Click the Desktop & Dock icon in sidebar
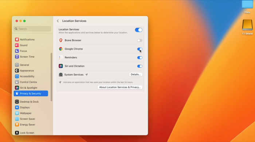Image resolution: width=255 pixels, height=142 pixels. tap(17, 101)
